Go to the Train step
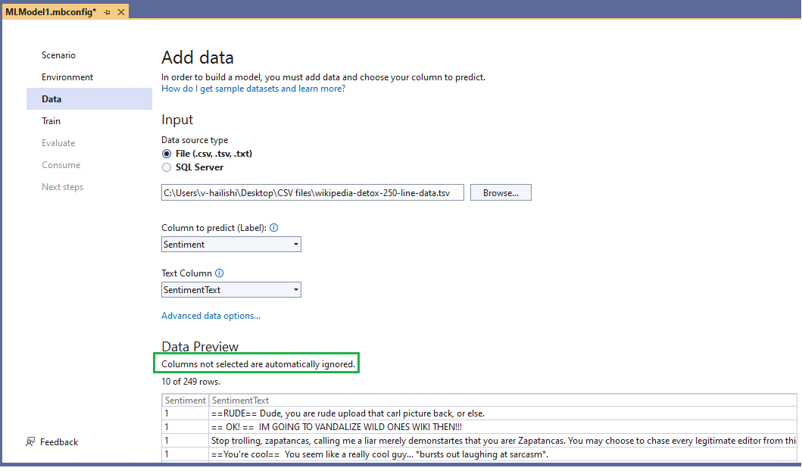 [x=51, y=120]
